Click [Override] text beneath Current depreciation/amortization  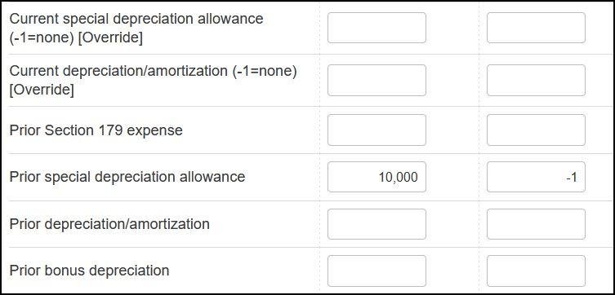coord(42,90)
